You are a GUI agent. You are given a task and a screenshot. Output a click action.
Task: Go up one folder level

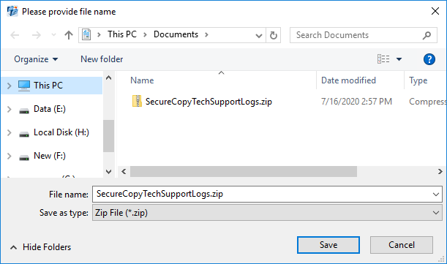[69, 35]
